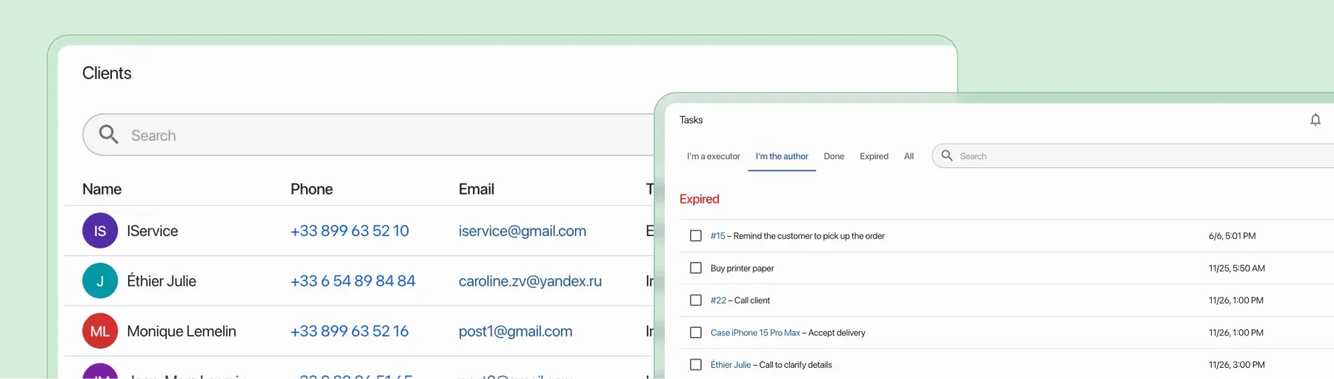Open the Case iPhone 15 Pro Max link
This screenshot has height=379, width=1334.
[x=754, y=333]
